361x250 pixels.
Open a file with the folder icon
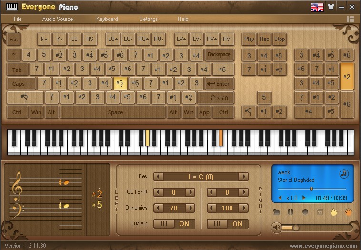(x=277, y=212)
